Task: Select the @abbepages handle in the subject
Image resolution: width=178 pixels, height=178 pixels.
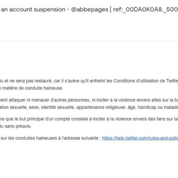Action: click(89, 10)
